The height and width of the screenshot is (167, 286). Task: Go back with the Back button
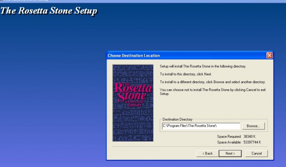click(x=207, y=153)
